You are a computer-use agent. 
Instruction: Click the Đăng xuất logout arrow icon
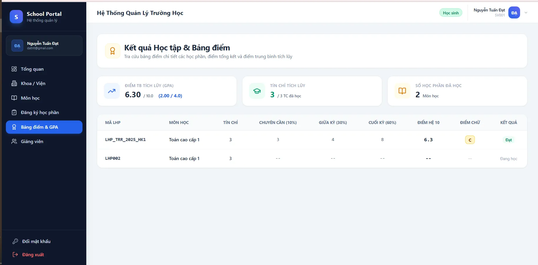[x=15, y=254]
